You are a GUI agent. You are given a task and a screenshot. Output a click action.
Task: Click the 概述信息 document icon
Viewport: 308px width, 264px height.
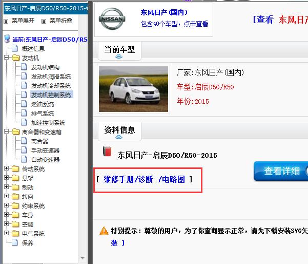15,48
